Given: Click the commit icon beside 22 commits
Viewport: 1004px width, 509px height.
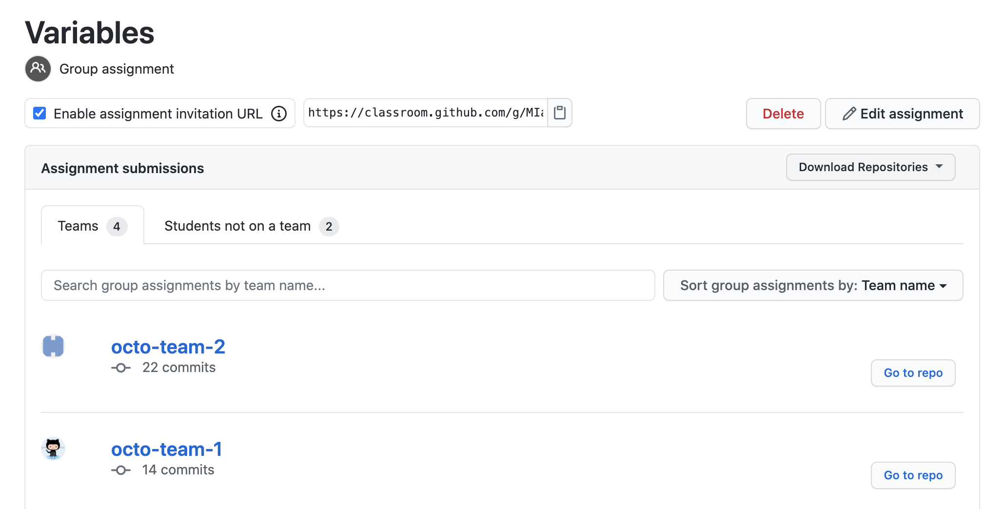Looking at the screenshot, I should tap(121, 368).
